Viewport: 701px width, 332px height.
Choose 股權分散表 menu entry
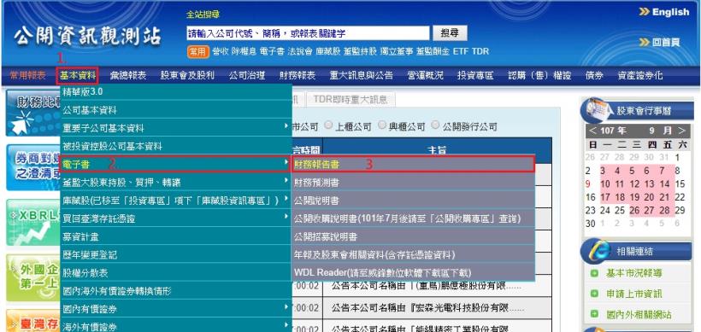176,272
